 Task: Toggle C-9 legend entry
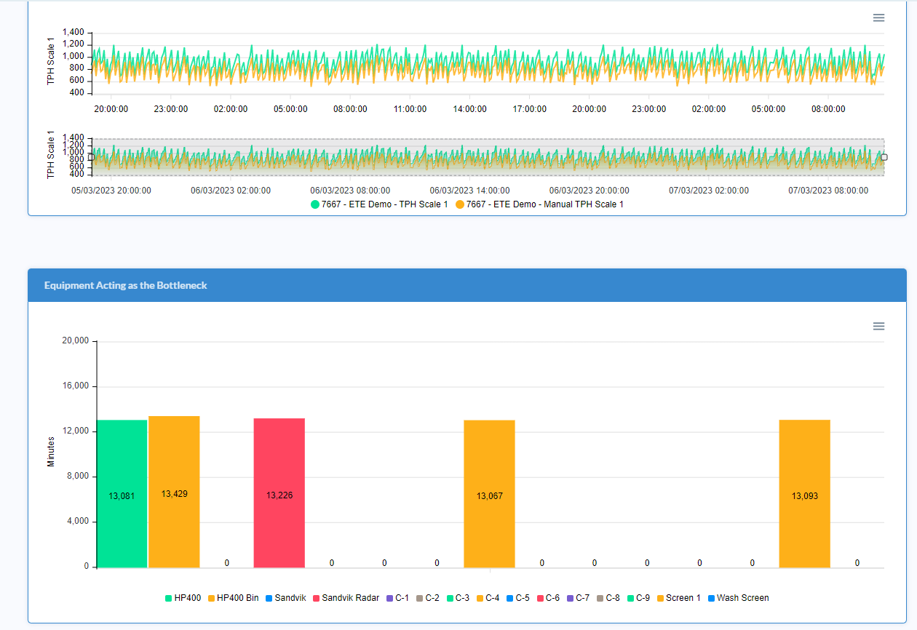638,598
